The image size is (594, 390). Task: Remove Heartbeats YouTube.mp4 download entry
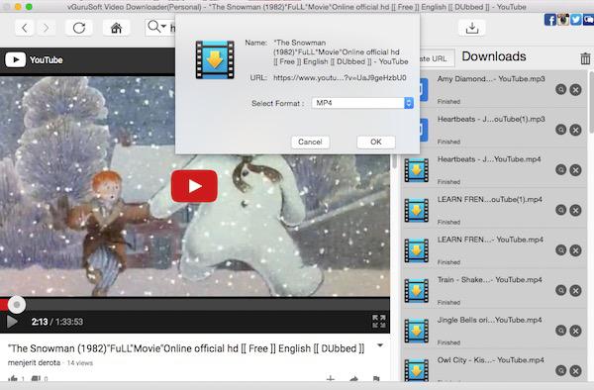tap(575, 170)
